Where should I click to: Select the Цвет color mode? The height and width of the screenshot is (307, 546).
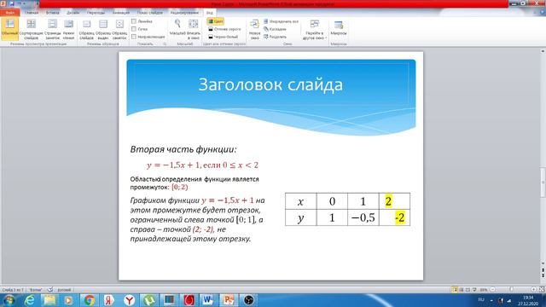tap(215, 21)
